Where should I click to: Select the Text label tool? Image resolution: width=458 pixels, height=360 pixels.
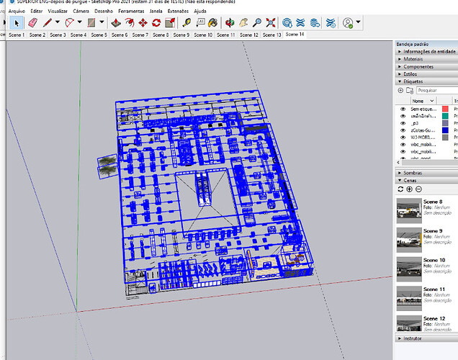[x=200, y=23]
